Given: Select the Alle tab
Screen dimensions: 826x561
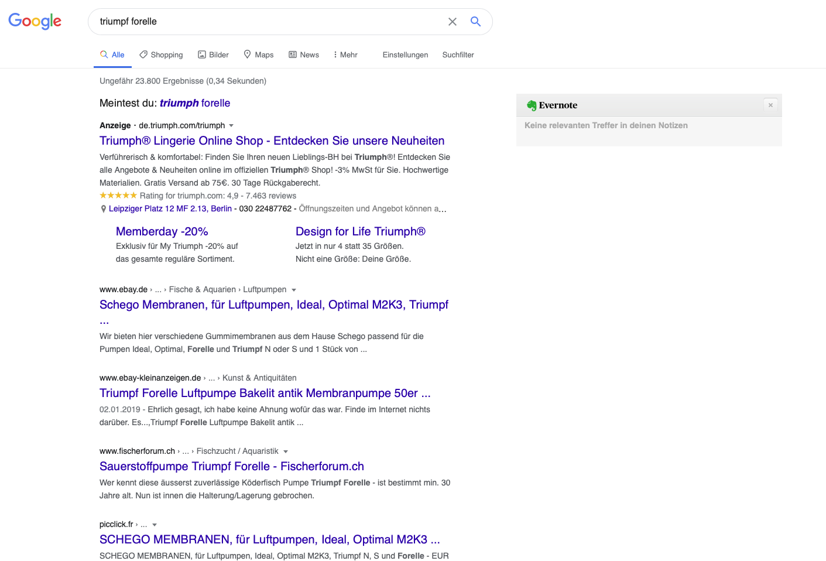Looking at the screenshot, I should 112,54.
